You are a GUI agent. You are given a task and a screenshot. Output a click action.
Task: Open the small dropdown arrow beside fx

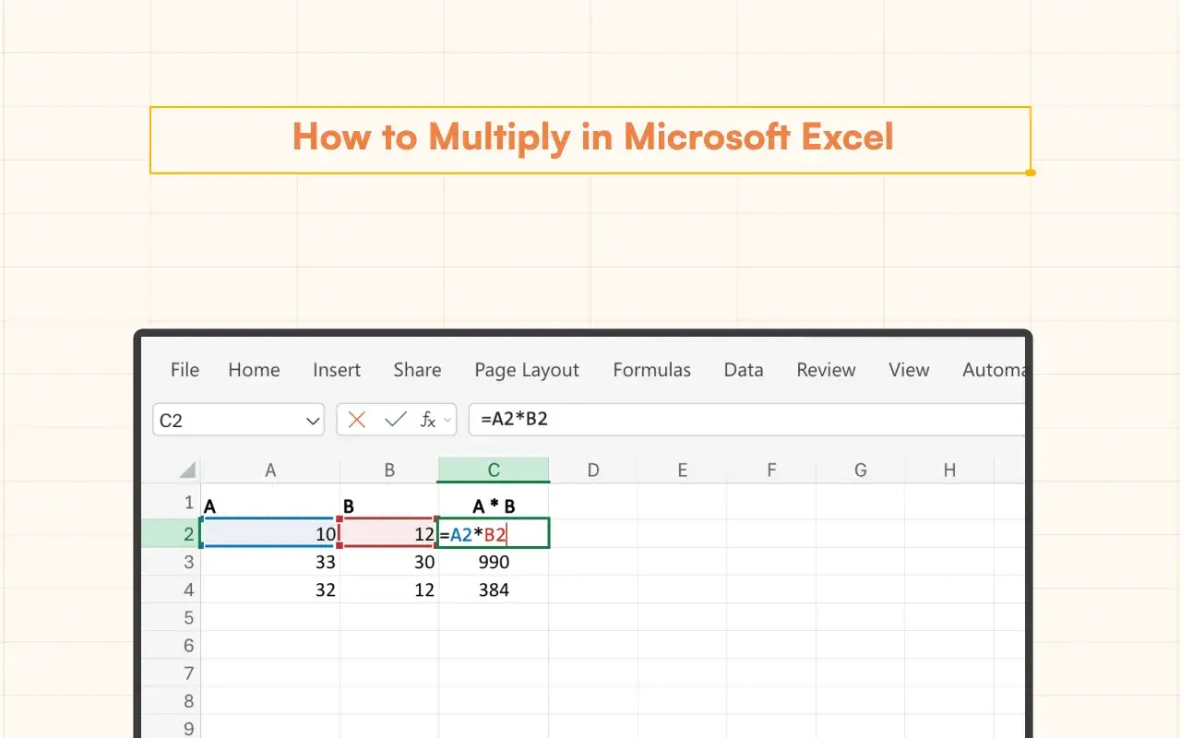[x=448, y=421]
